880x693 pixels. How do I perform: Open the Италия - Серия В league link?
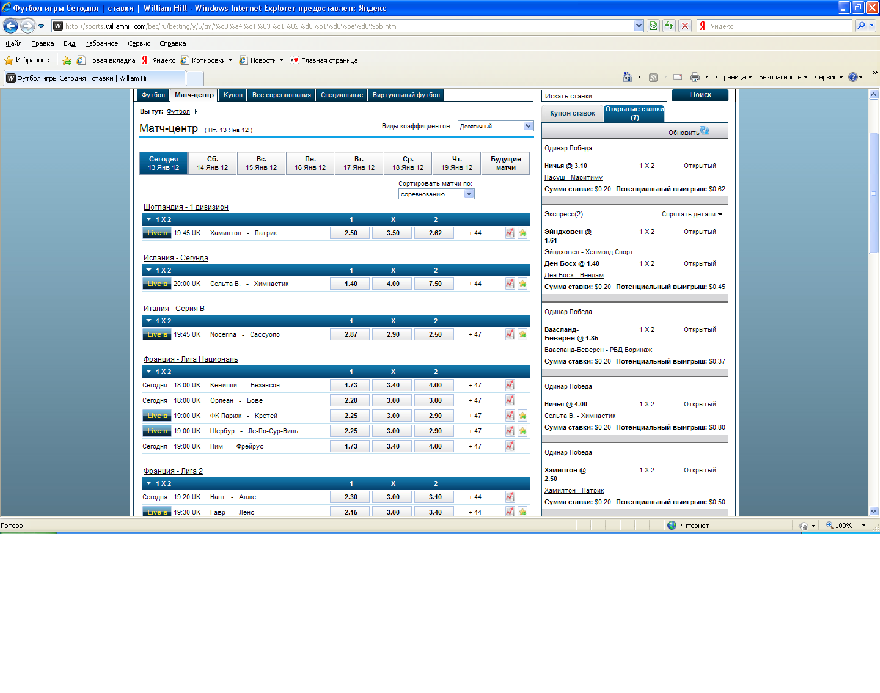pos(174,309)
